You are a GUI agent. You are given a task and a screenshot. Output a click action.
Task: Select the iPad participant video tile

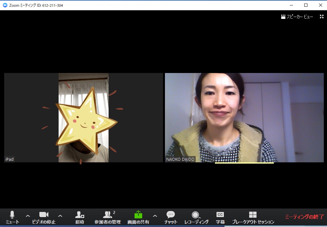pyautogui.click(x=83, y=118)
